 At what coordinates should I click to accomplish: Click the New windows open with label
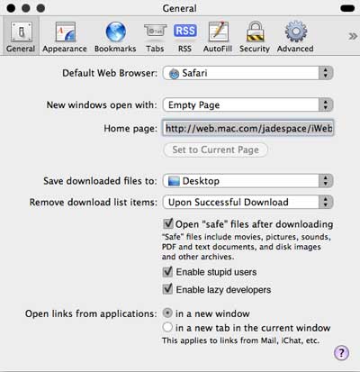[102, 105]
